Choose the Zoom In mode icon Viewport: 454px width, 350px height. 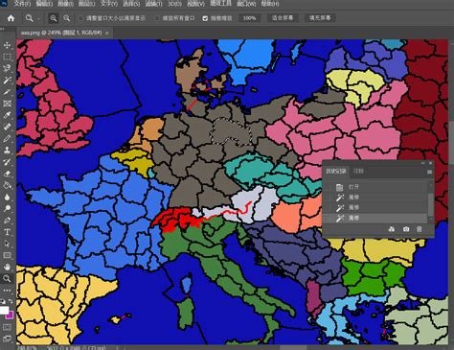click(54, 18)
